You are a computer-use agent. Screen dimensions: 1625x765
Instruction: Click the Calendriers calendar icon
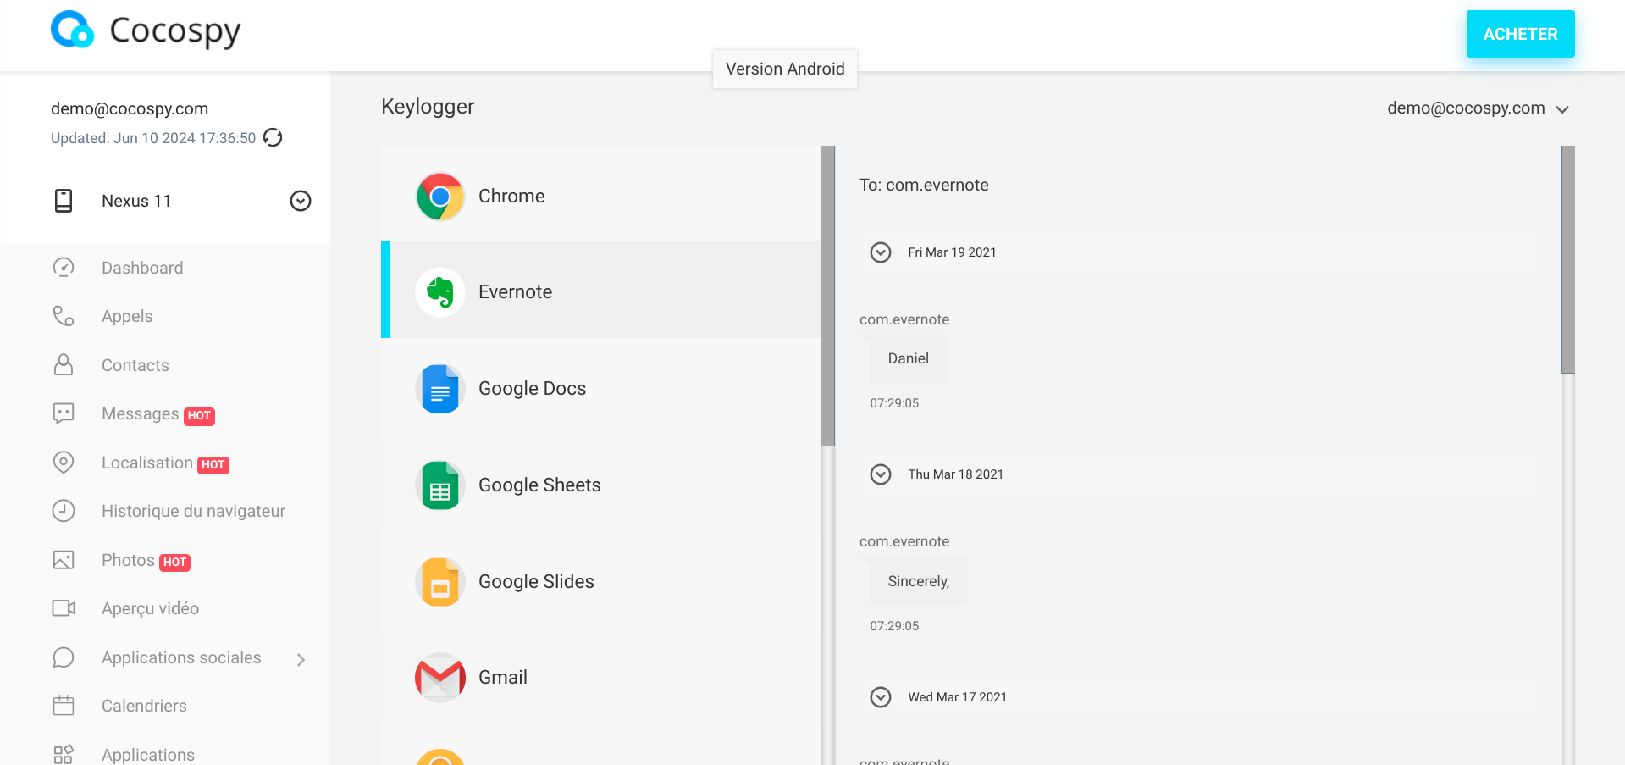64,706
